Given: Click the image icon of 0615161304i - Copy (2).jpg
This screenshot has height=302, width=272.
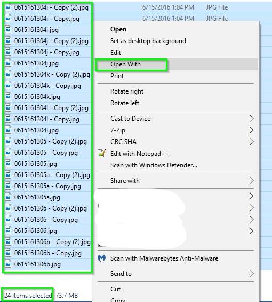Looking at the screenshot, I should pyautogui.click(x=8, y=7).
